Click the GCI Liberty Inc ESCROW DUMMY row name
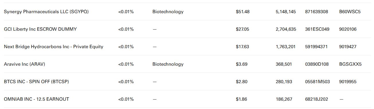The width and height of the screenshot is (374, 109). (40, 29)
